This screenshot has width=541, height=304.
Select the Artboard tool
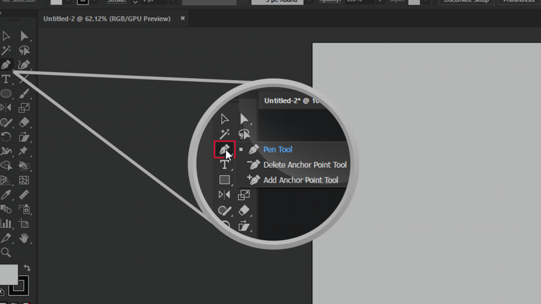point(24,223)
